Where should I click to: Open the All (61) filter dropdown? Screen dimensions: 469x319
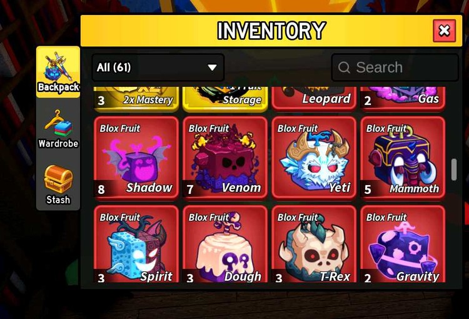(x=158, y=68)
